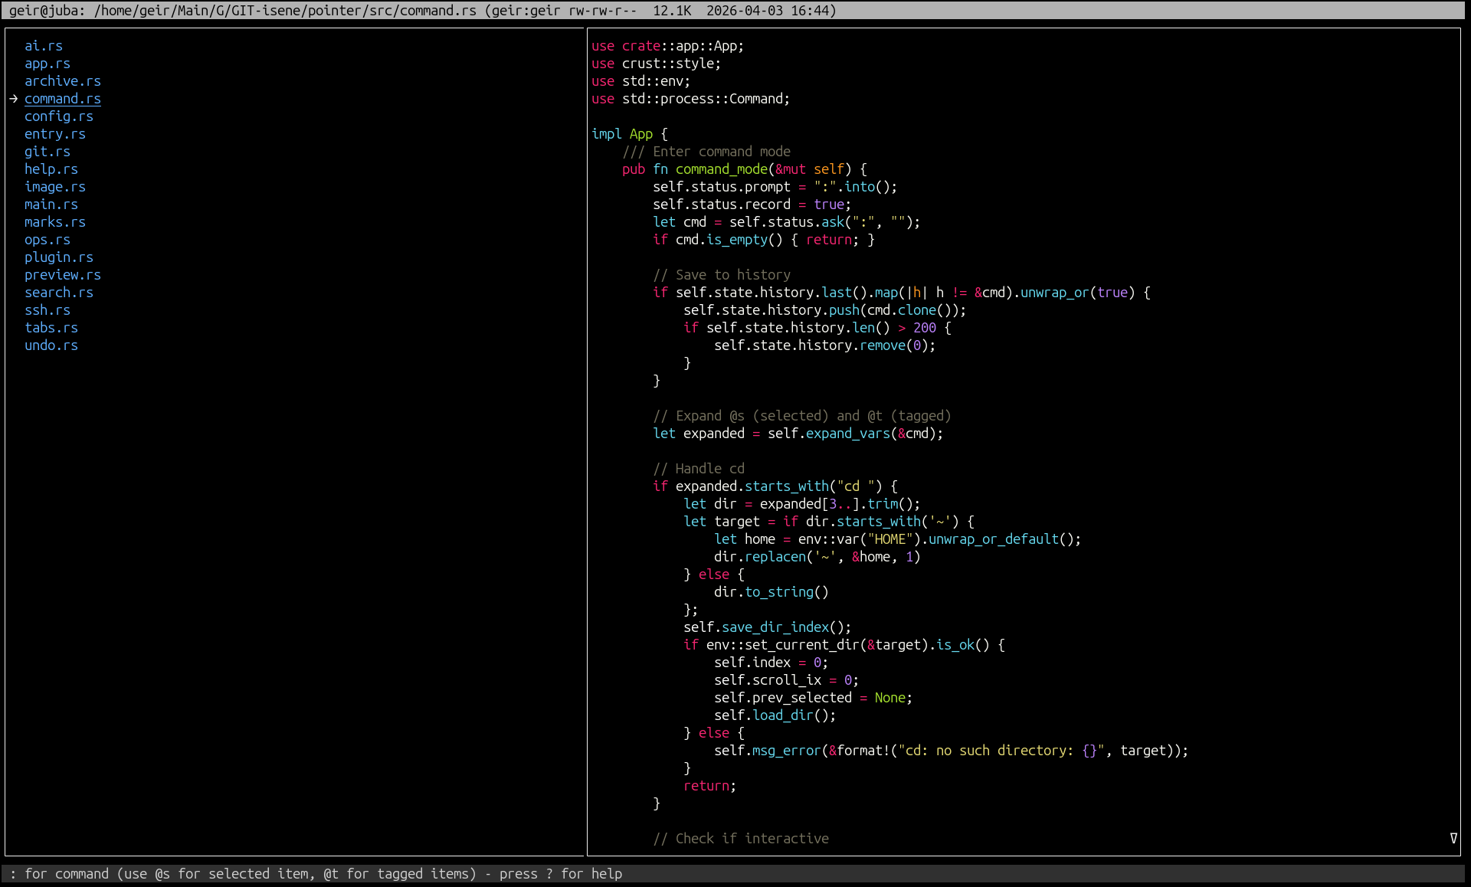Image resolution: width=1471 pixels, height=887 pixels.
Task: Choose undo.rs file entry
Action: tap(51, 345)
